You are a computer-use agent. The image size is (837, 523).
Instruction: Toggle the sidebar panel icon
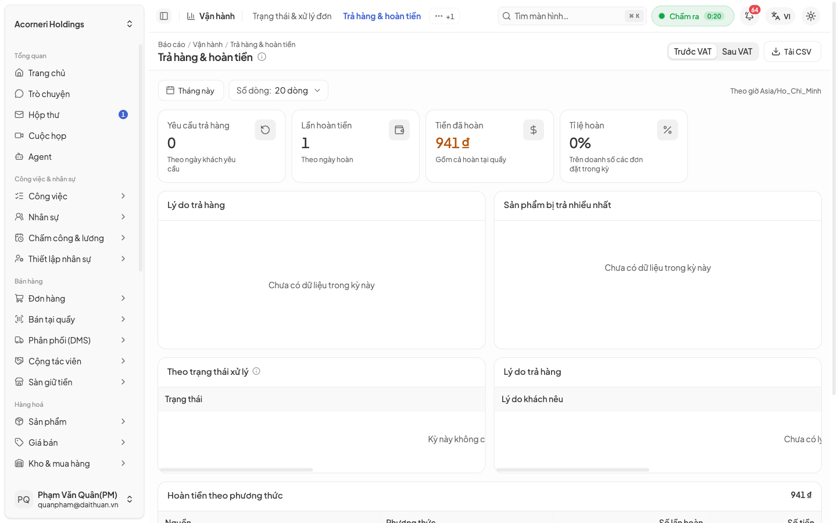[164, 16]
